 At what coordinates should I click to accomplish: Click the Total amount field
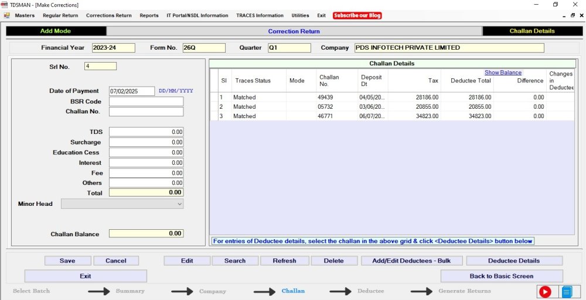coord(146,192)
